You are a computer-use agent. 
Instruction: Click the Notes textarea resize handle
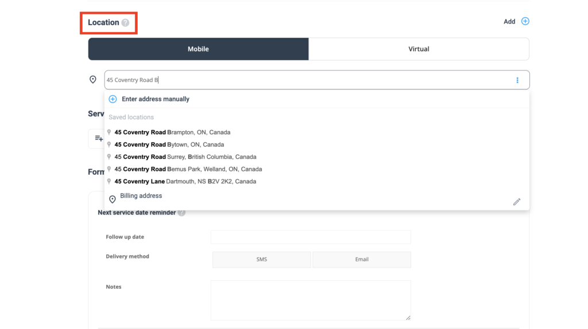pos(408,318)
